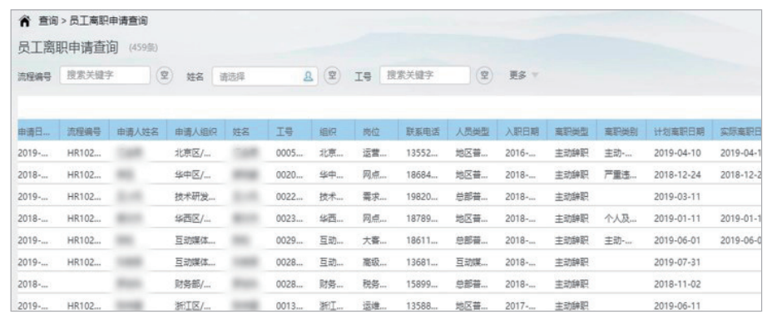This screenshot has height=319, width=767.
Task: Select the cell 浙江区/...
Action: point(193,307)
